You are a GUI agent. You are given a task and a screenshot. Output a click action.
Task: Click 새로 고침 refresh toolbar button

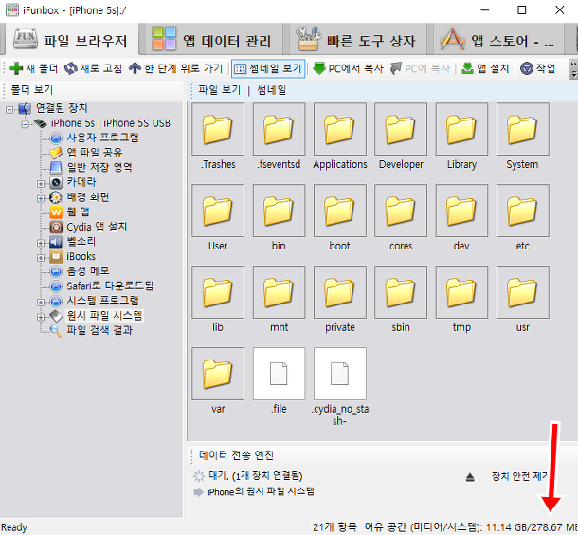tap(93, 68)
